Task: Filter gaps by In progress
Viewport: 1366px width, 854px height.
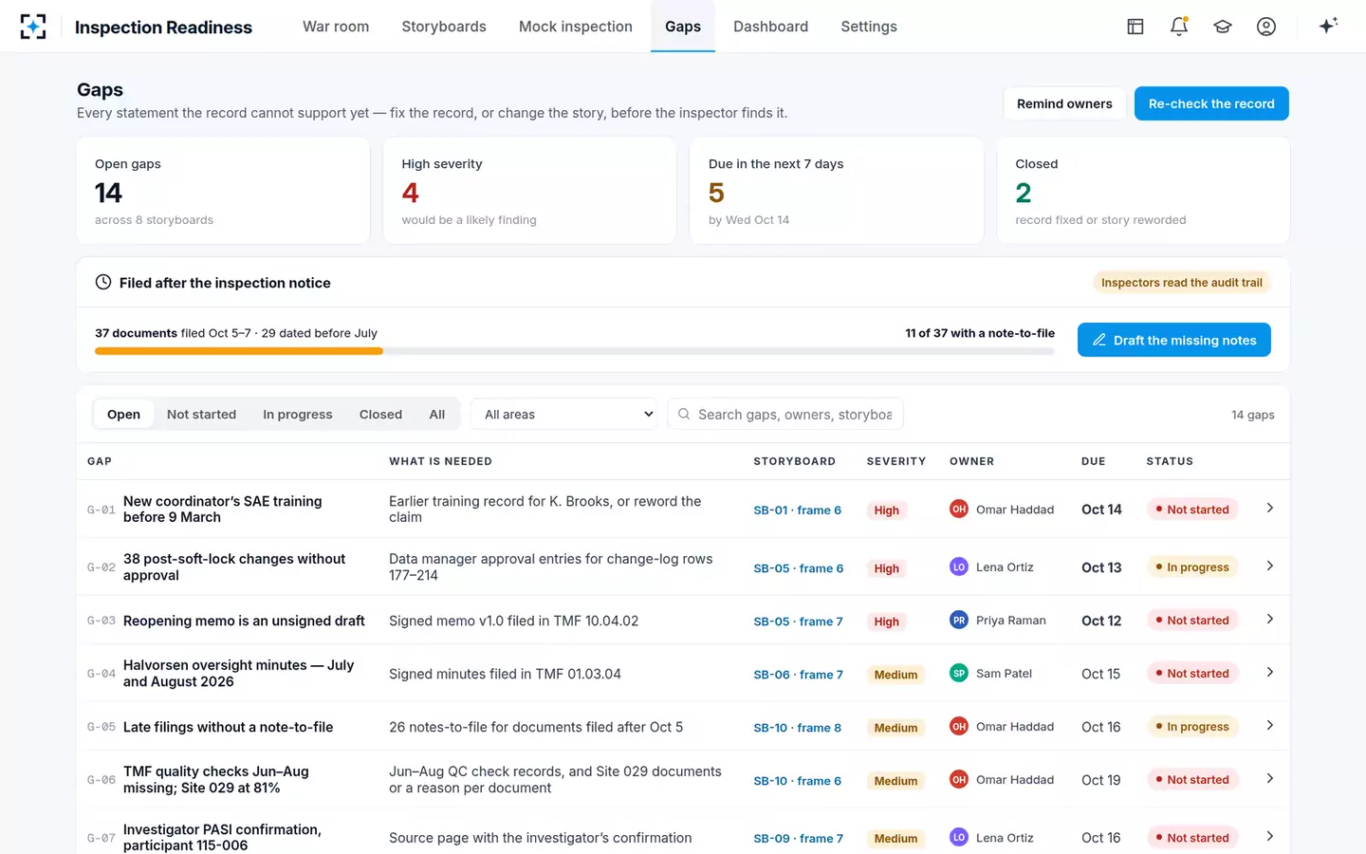Action: click(x=298, y=414)
